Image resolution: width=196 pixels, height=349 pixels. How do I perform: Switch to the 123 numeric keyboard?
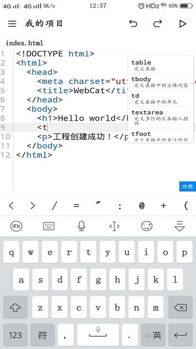coord(15,335)
